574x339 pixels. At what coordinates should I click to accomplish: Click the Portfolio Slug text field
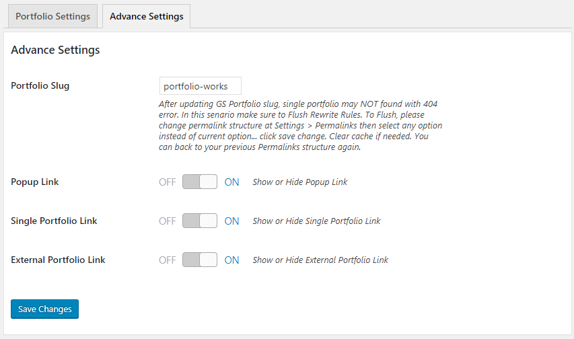(200, 86)
